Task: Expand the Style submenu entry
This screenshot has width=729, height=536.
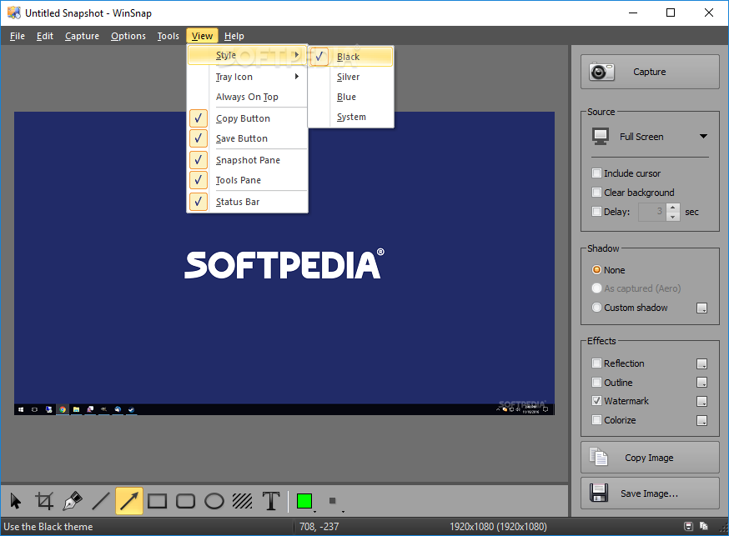Action: click(248, 55)
